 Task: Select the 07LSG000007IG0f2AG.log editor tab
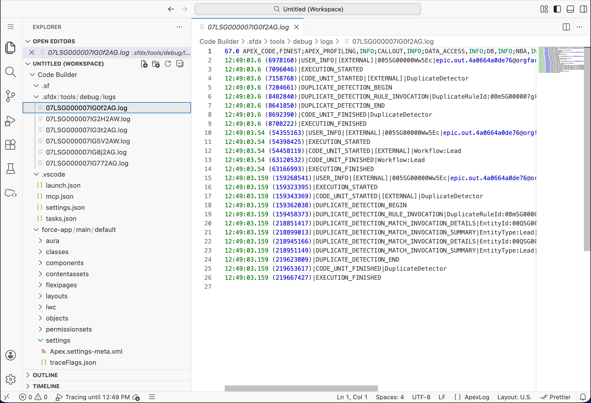point(248,27)
